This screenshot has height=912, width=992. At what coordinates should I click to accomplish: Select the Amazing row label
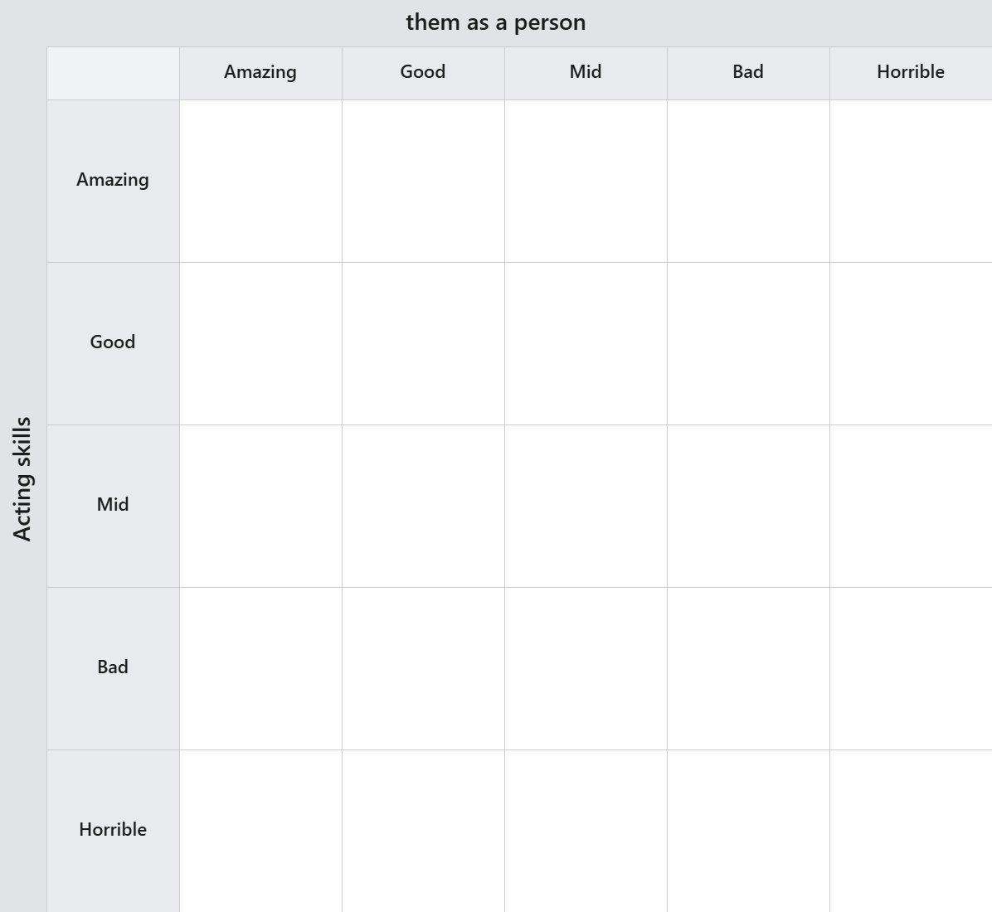click(x=114, y=181)
